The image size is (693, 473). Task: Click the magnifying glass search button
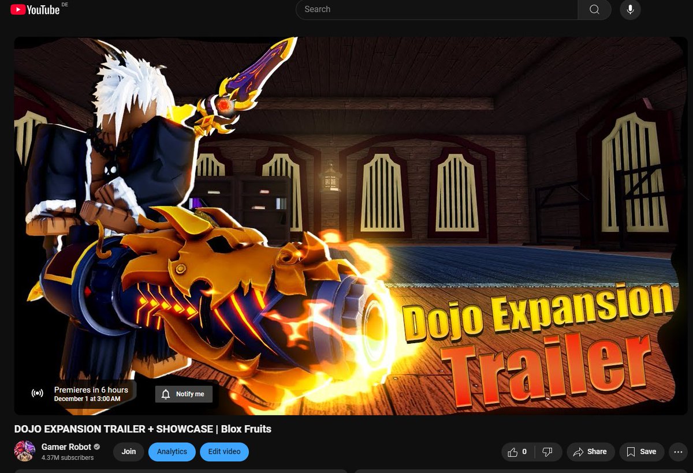(594, 9)
